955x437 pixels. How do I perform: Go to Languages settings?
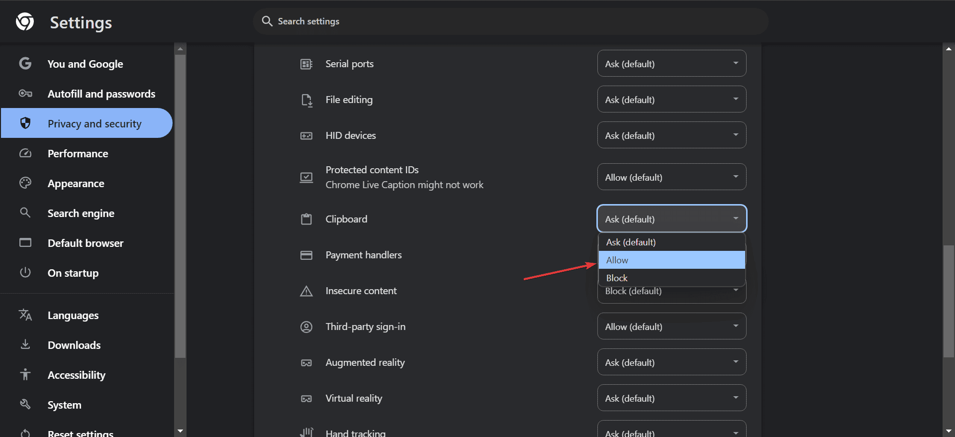click(x=87, y=315)
